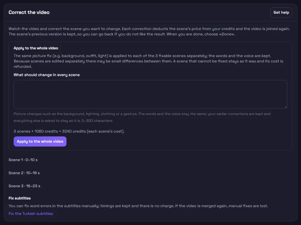Click the purple Apply to the whole video button
The width and height of the screenshot is (301, 225).
[x=40, y=141]
